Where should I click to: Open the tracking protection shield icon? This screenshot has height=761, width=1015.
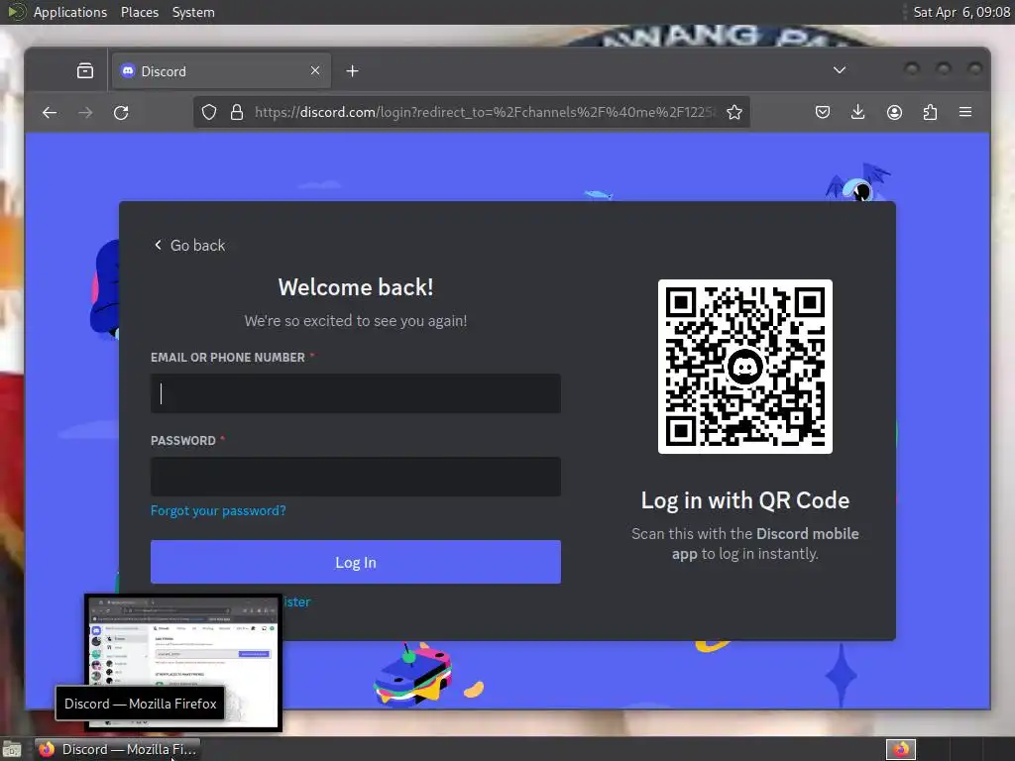209,113
